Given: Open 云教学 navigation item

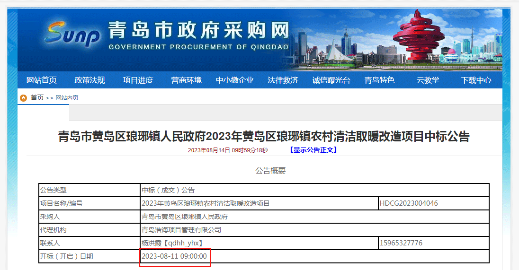Looking at the screenshot, I should pos(428,80).
